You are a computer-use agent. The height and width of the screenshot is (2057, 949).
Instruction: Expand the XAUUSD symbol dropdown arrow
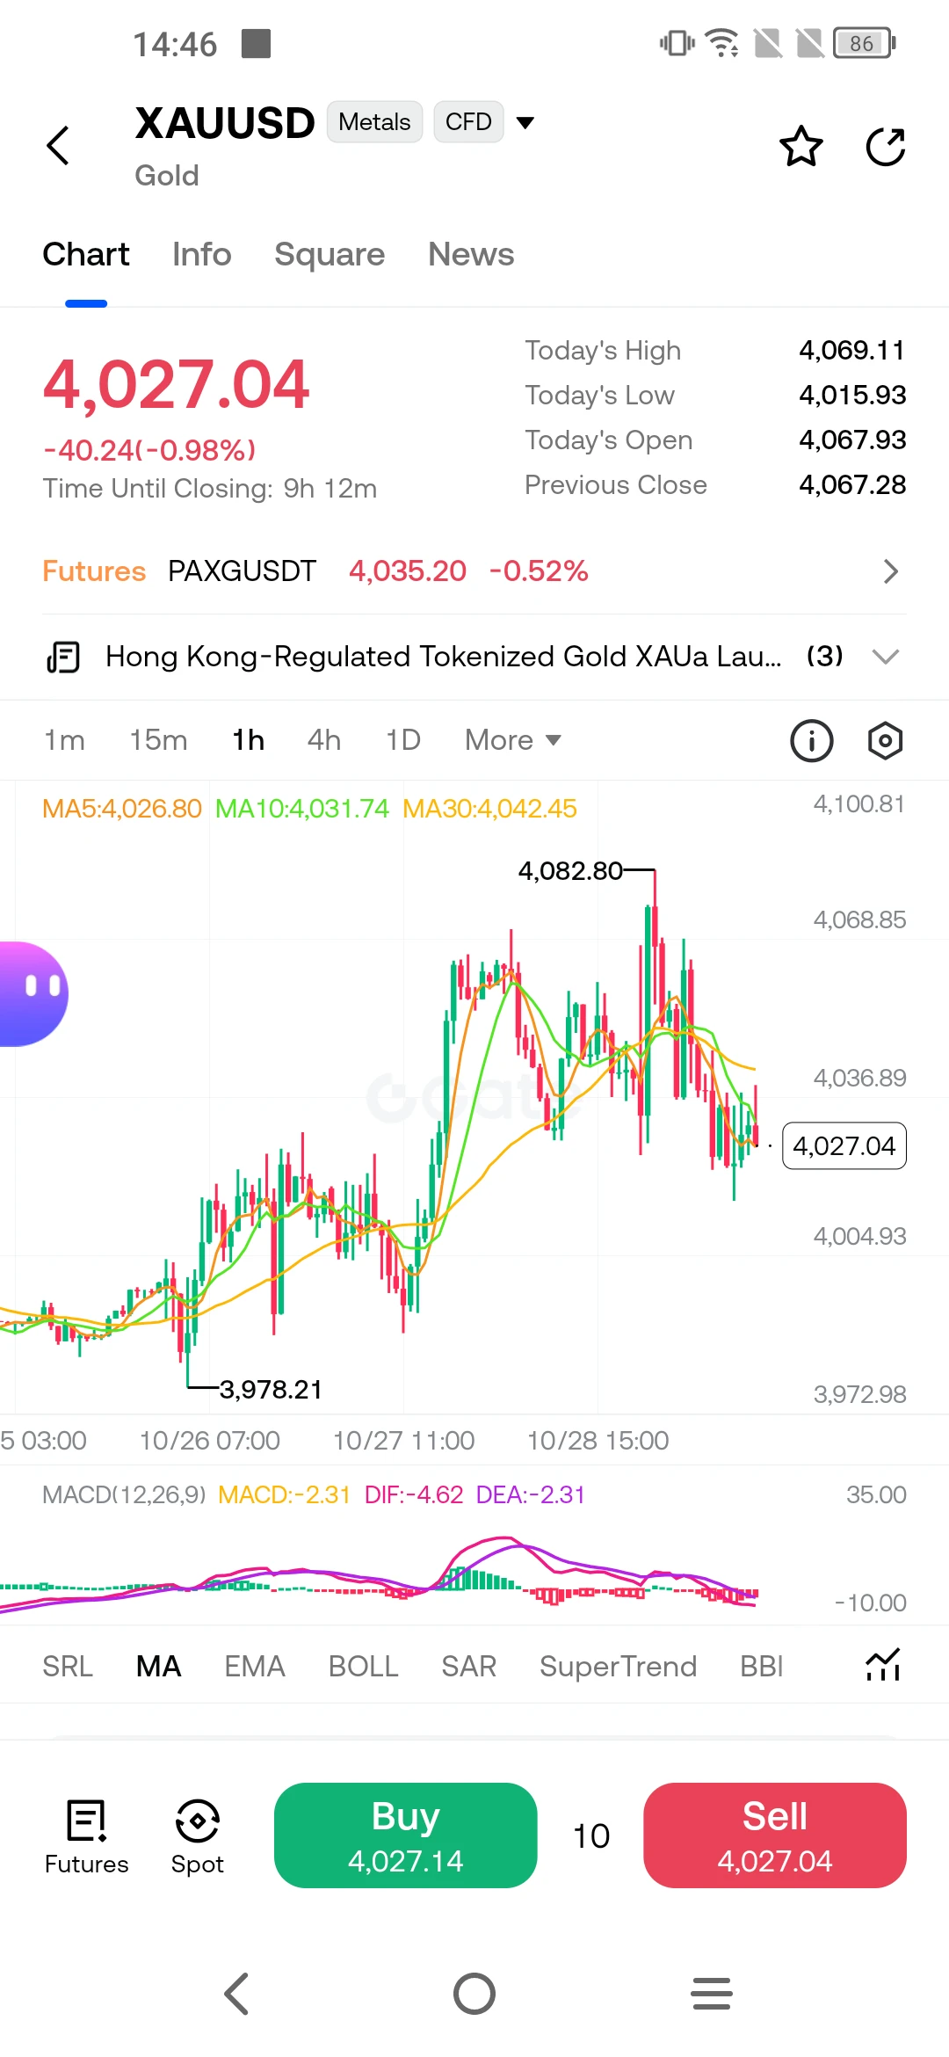(525, 122)
